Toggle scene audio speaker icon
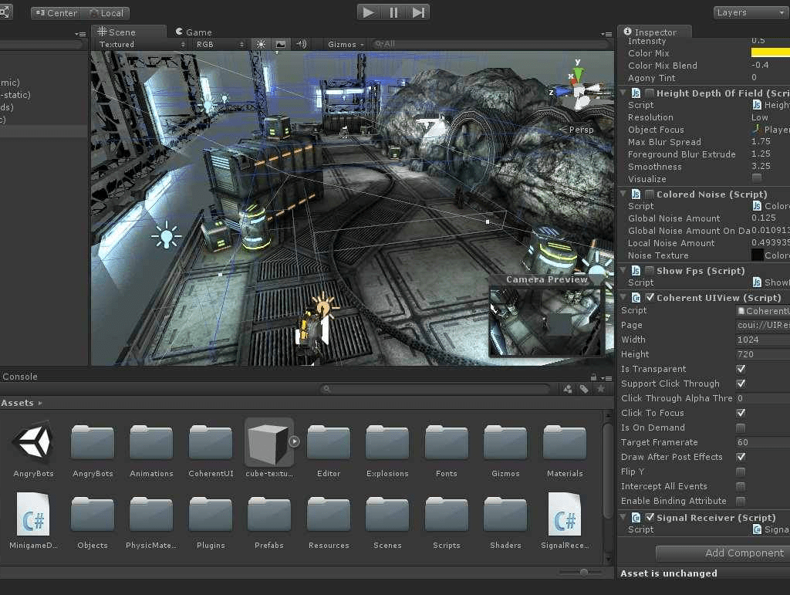The image size is (790, 595). click(x=301, y=45)
